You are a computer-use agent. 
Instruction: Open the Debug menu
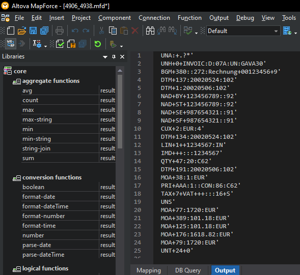[245, 18]
